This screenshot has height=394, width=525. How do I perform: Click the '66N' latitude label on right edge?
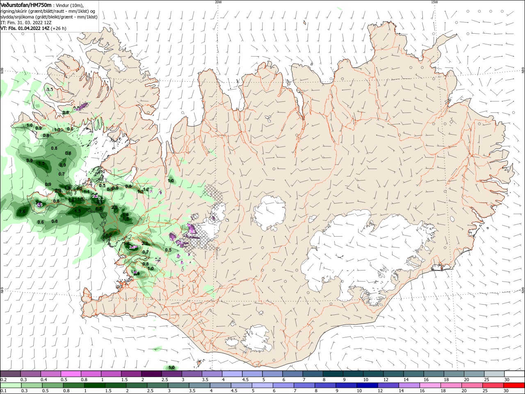click(523, 71)
